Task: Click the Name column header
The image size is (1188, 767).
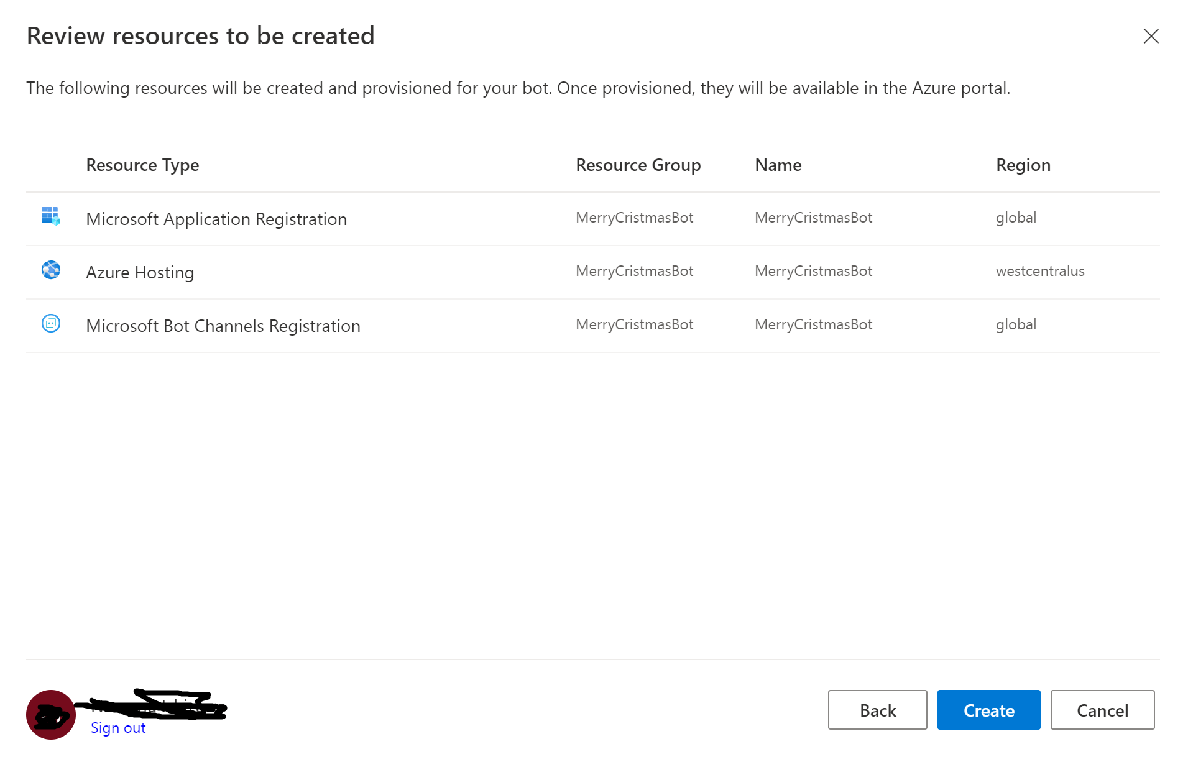Action: [778, 165]
